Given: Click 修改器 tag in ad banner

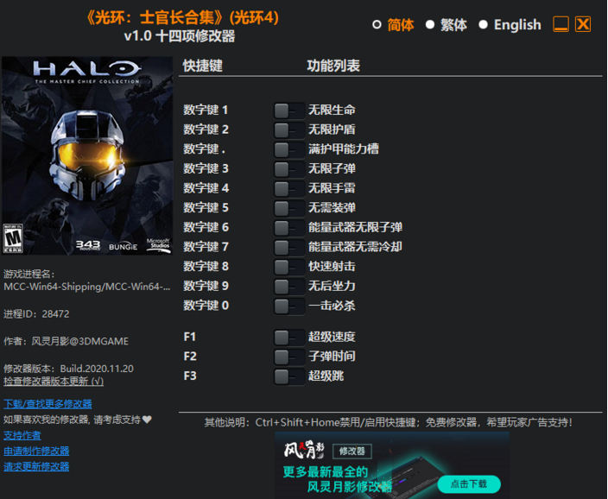Looking at the screenshot, I should (x=352, y=451).
